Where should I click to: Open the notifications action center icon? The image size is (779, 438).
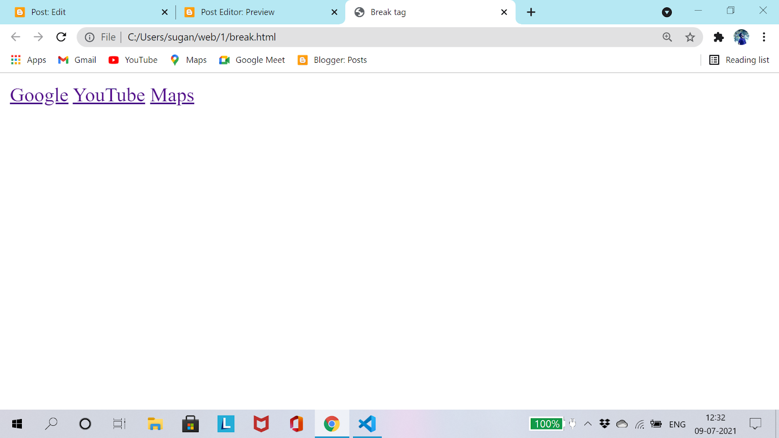pos(755,424)
